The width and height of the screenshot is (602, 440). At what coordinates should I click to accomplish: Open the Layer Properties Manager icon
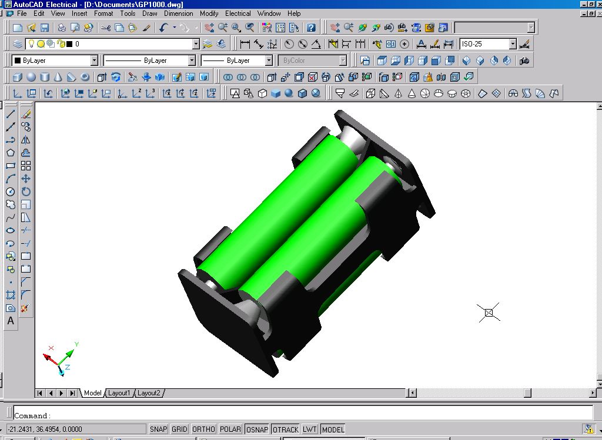(x=17, y=43)
